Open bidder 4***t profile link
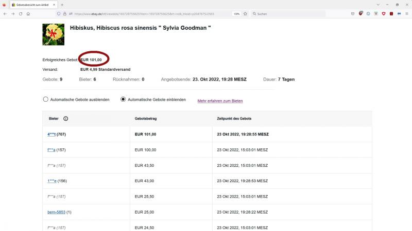 (x=51, y=134)
